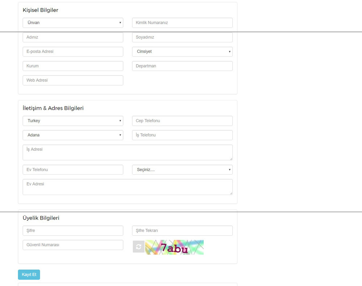Click the captcha image showing 7abu
The image size is (362, 286).
174,247
